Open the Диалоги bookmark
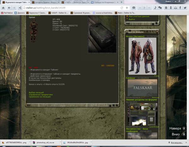 click(20, 13)
